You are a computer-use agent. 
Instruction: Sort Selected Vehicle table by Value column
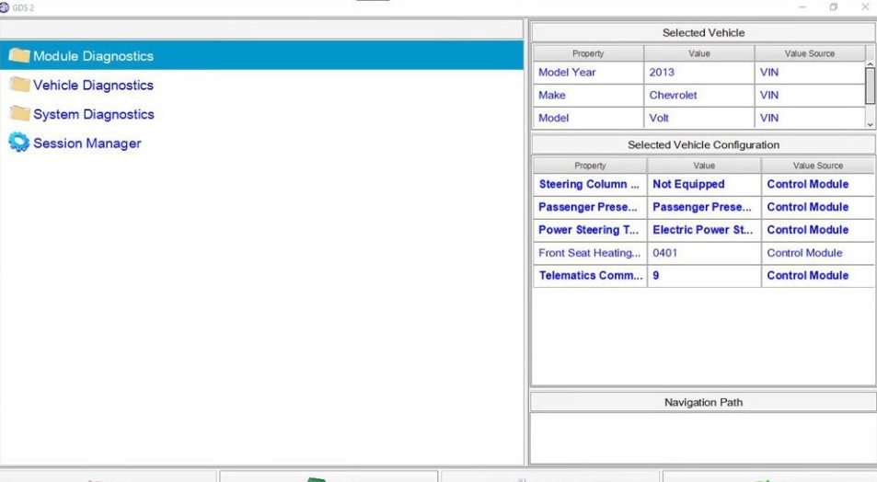coord(698,53)
